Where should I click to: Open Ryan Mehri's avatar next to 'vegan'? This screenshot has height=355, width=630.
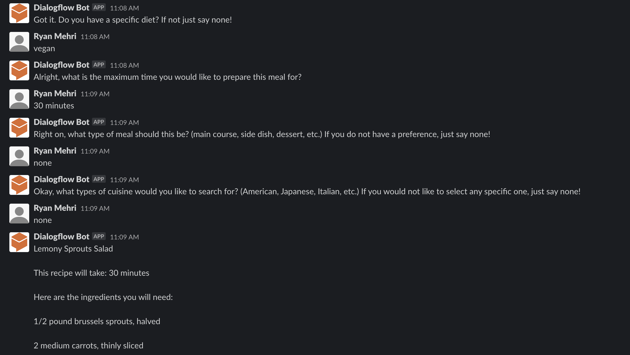19,42
